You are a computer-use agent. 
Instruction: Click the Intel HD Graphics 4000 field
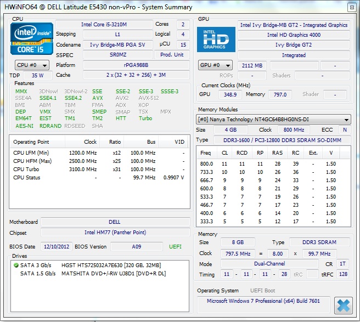coord(294,35)
